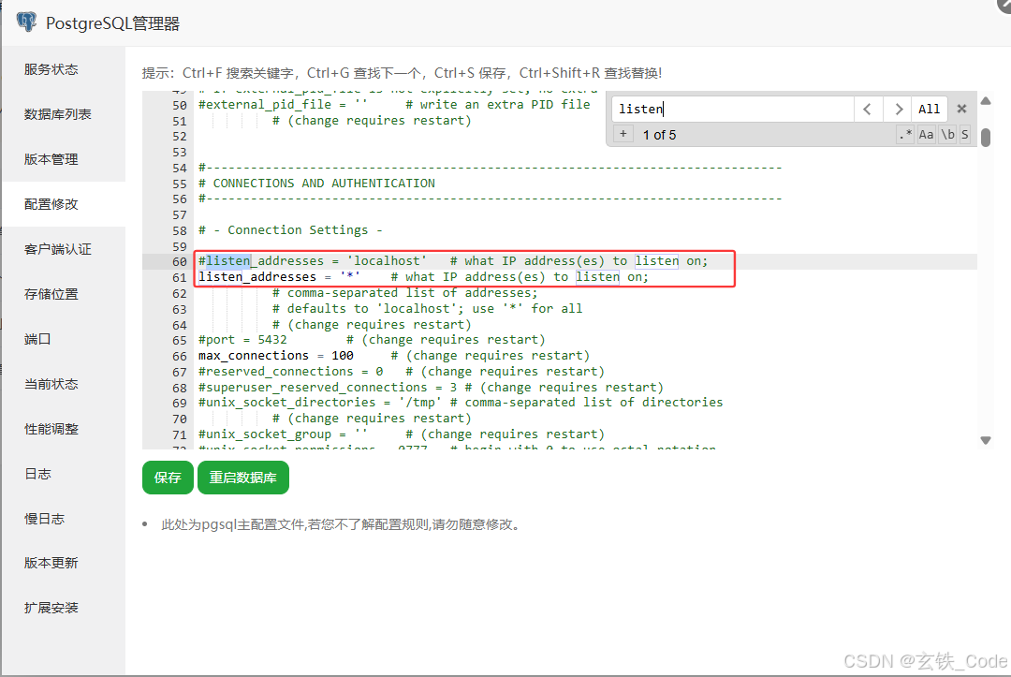
Task: Click the editor vertical scrollbar thumb
Action: tap(985, 138)
